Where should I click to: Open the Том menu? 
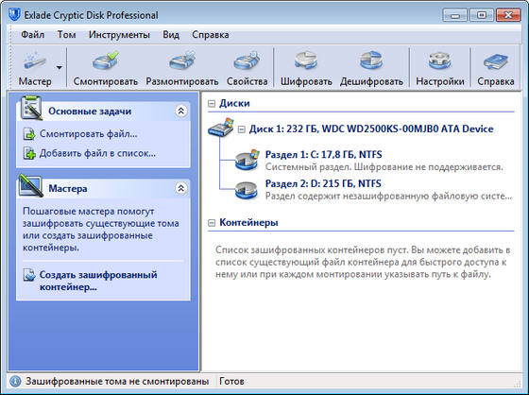point(66,34)
